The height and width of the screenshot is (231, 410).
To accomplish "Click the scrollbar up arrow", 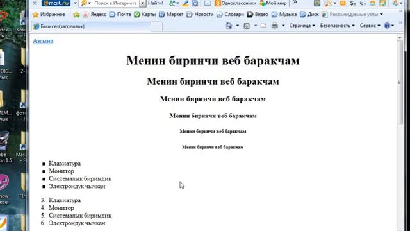I will click(x=400, y=37).
